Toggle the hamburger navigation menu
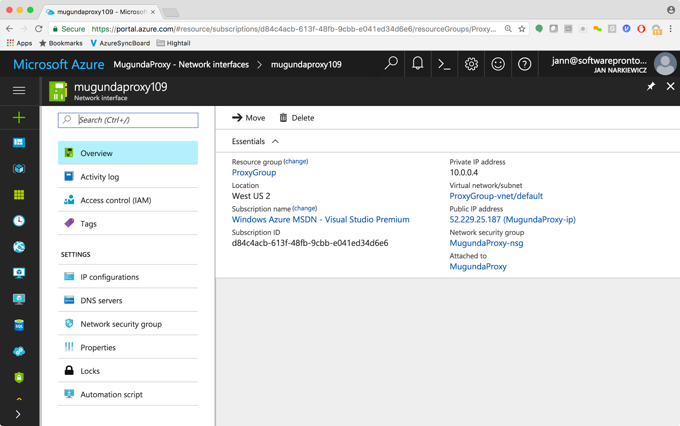 click(x=19, y=91)
